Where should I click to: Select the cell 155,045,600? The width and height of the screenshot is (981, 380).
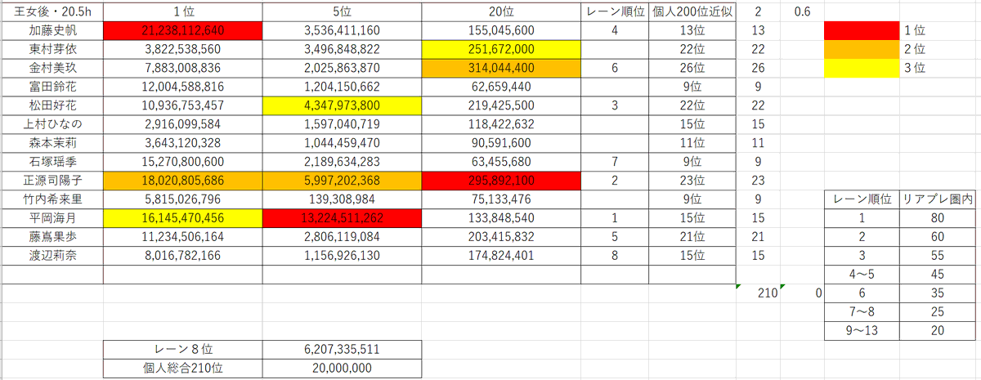[x=501, y=30]
